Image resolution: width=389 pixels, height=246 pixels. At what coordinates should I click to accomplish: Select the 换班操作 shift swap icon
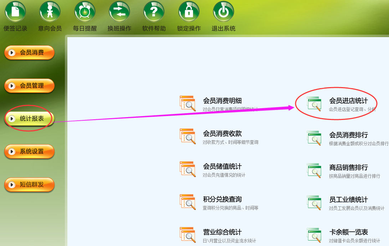point(119,11)
